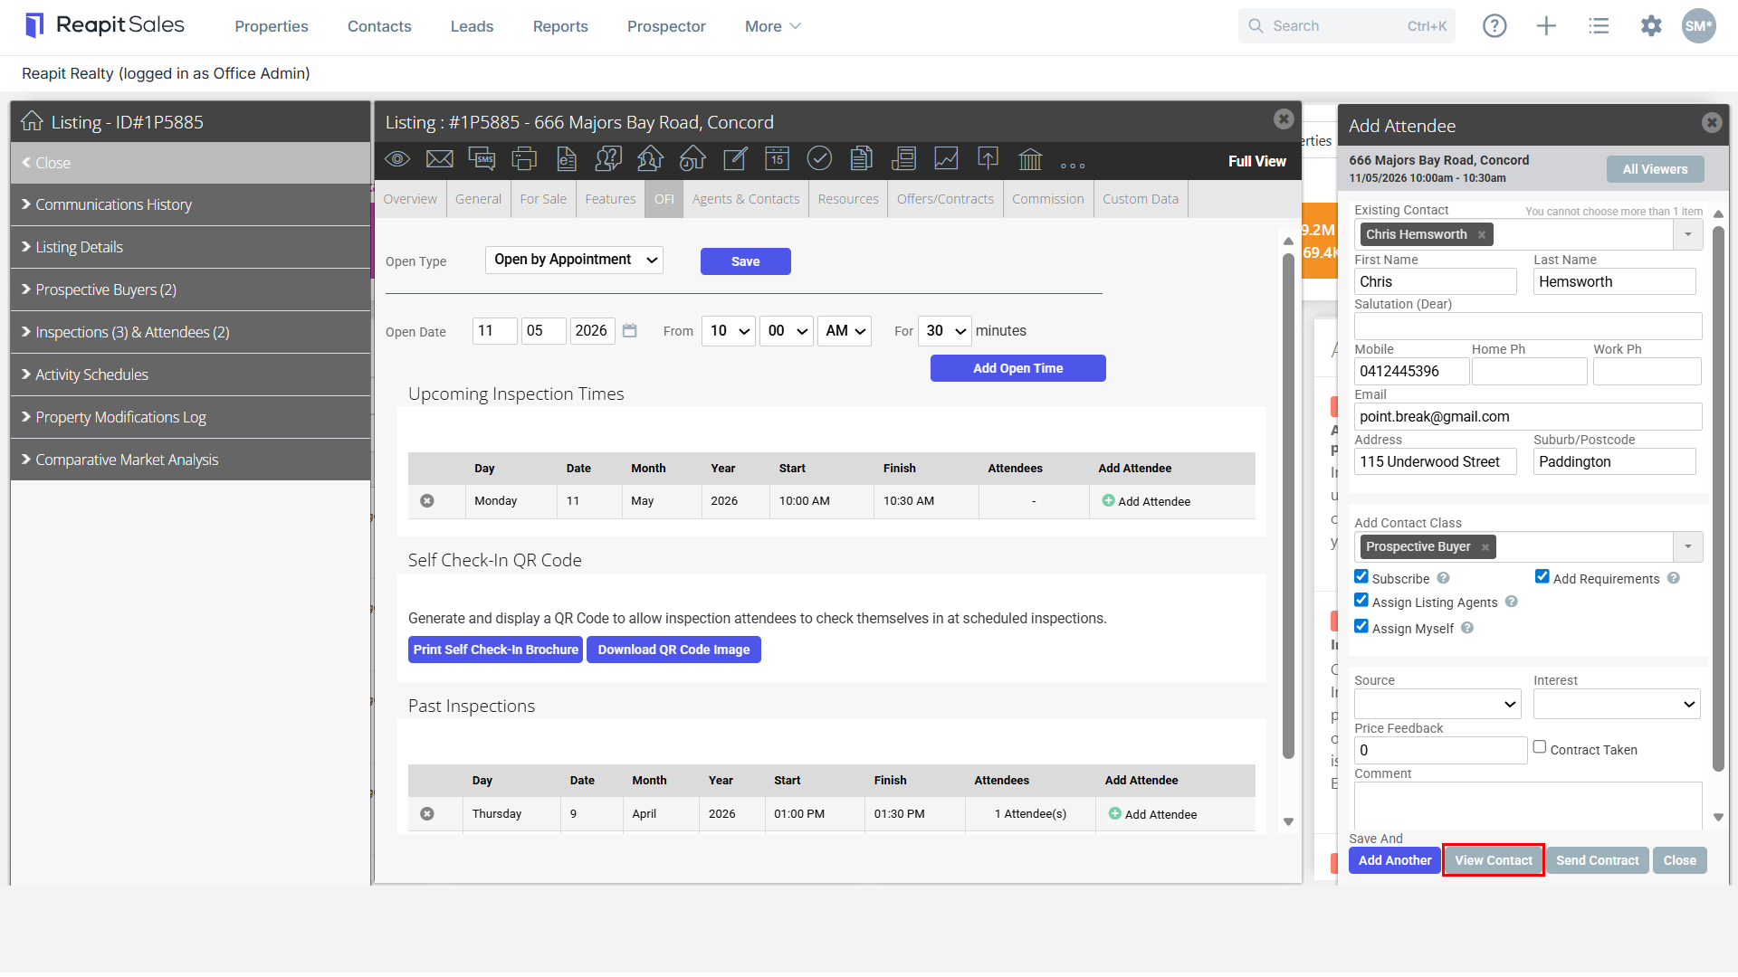Uncheck the Subscribe checkbox
The width and height of the screenshot is (1738, 977).
(1361, 576)
